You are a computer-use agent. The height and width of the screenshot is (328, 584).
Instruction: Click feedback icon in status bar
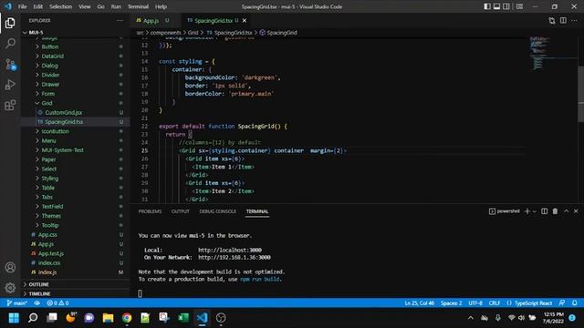[x=562, y=303]
